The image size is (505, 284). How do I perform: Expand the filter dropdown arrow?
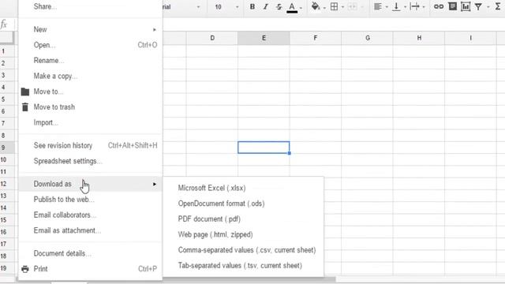pos(488,7)
